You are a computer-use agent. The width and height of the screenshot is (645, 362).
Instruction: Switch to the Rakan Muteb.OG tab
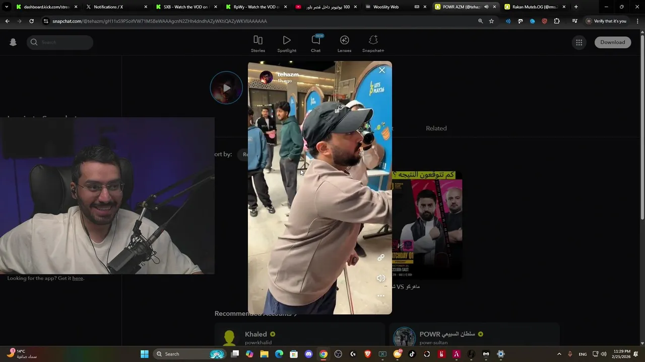(x=535, y=7)
